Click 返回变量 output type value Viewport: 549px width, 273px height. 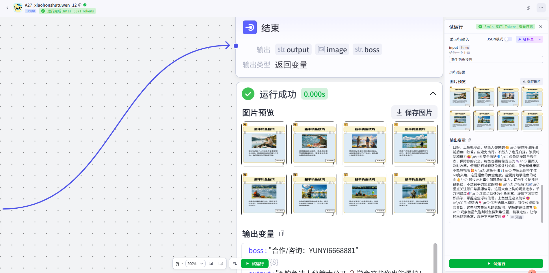point(291,65)
